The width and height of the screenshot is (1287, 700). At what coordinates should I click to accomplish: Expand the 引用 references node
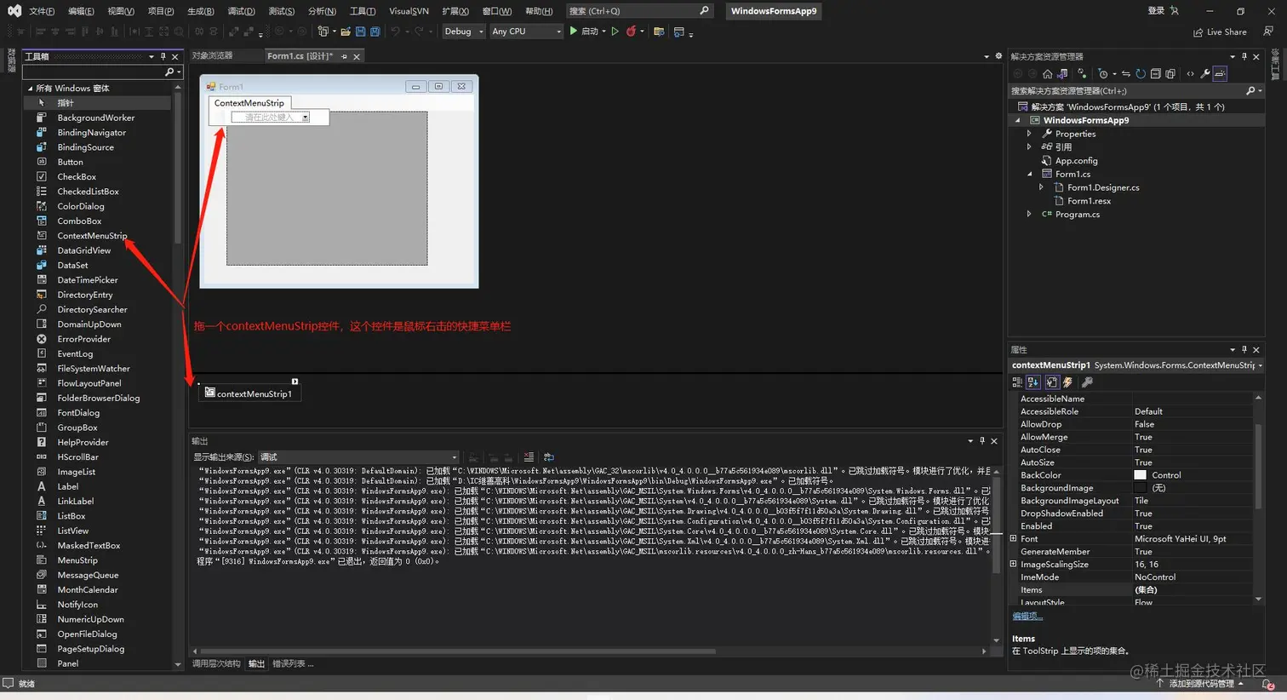click(1029, 146)
